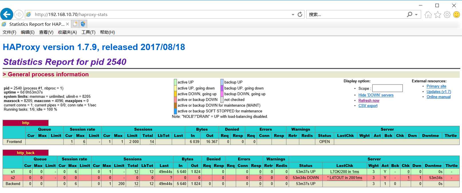Click the s2 server row name

[x=13, y=178]
